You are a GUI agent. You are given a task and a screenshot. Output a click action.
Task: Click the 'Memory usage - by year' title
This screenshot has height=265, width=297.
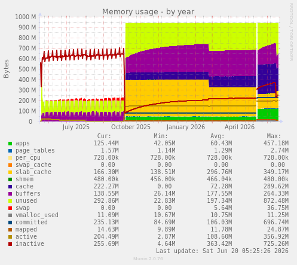[148, 12]
